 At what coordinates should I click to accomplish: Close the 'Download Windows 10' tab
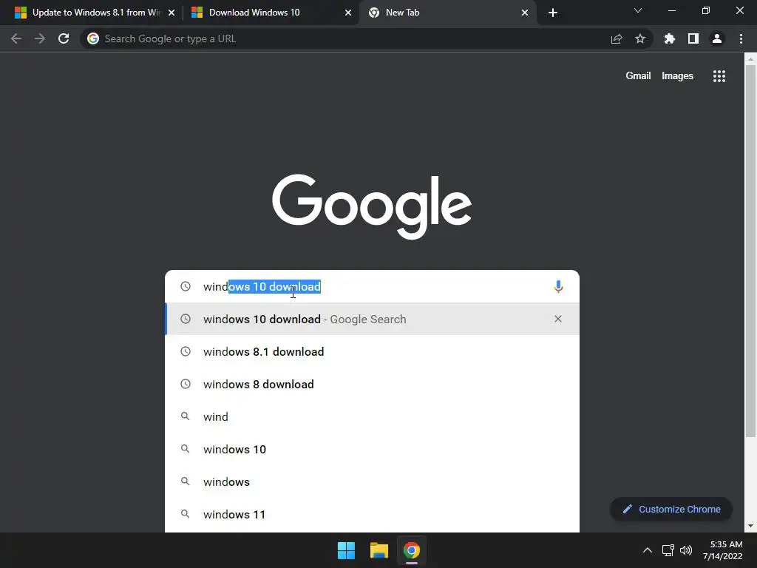pos(348,13)
